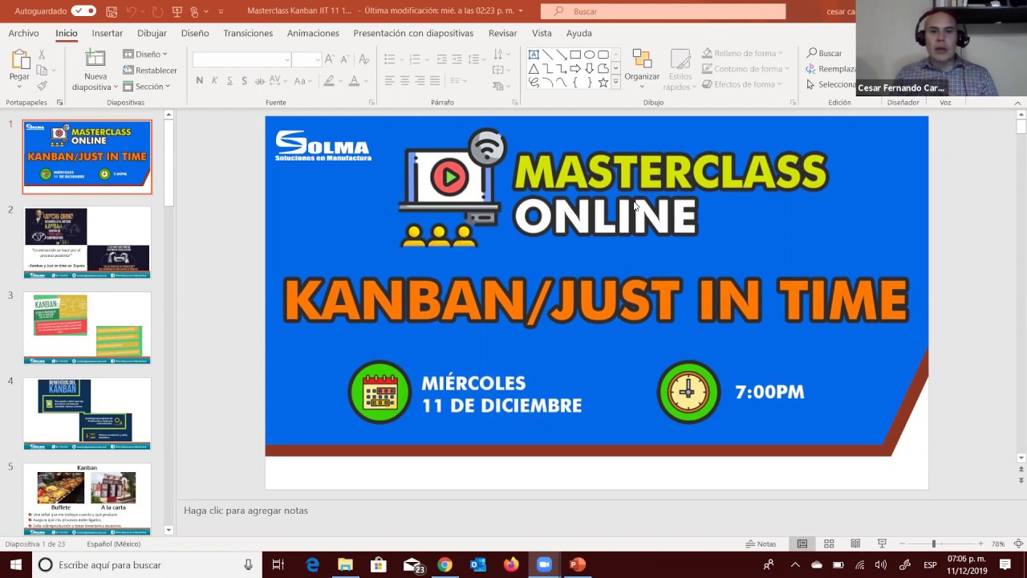Image resolution: width=1027 pixels, height=578 pixels.
Task: Open the font size combo box
Action: pyautogui.click(x=306, y=59)
